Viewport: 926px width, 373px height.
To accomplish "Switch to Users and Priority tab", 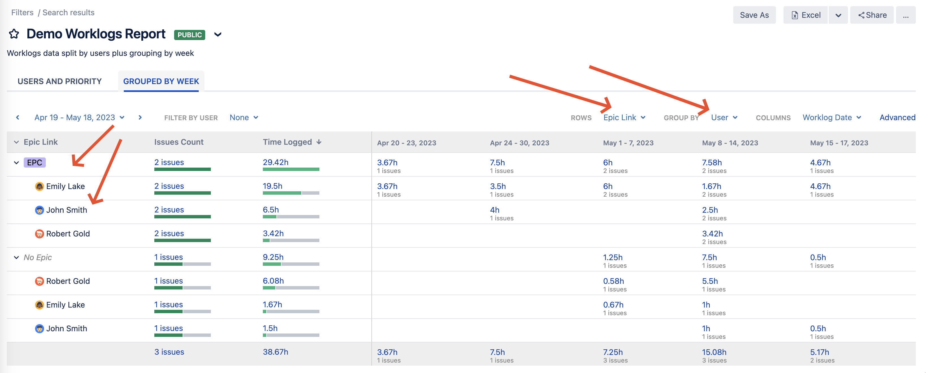I will coord(60,81).
